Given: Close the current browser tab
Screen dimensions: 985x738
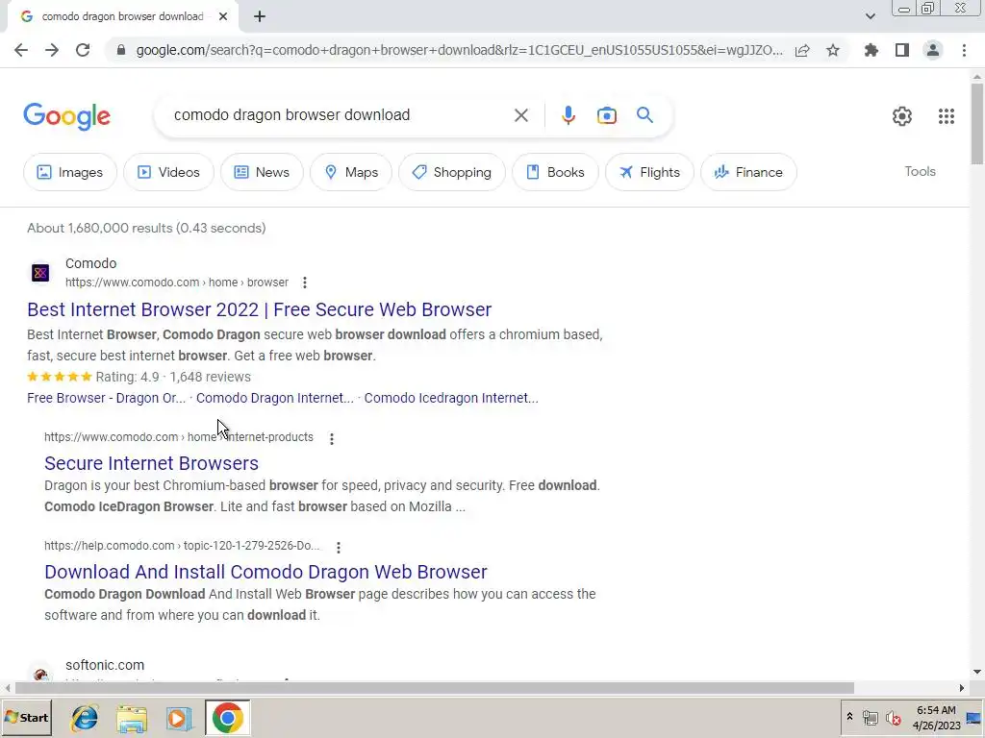Looking at the screenshot, I should click(223, 16).
